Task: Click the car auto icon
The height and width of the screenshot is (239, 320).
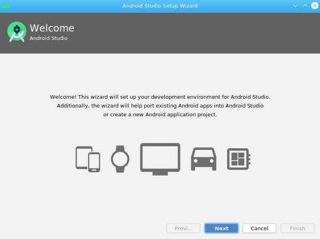Action: 204,159
